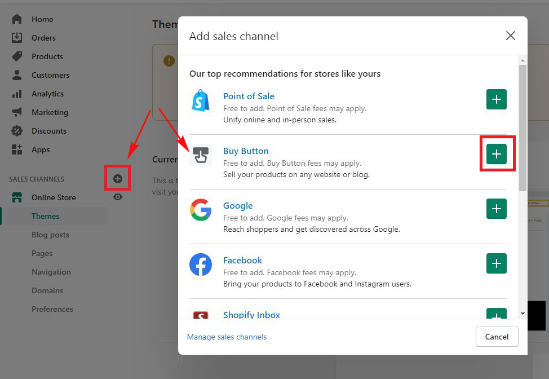Open Home from the sidebar
549x379 pixels.
[x=42, y=19]
